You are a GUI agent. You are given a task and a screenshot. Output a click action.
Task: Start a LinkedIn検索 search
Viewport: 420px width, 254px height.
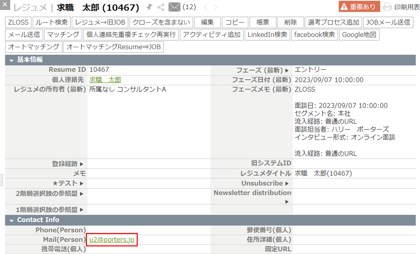click(x=267, y=34)
